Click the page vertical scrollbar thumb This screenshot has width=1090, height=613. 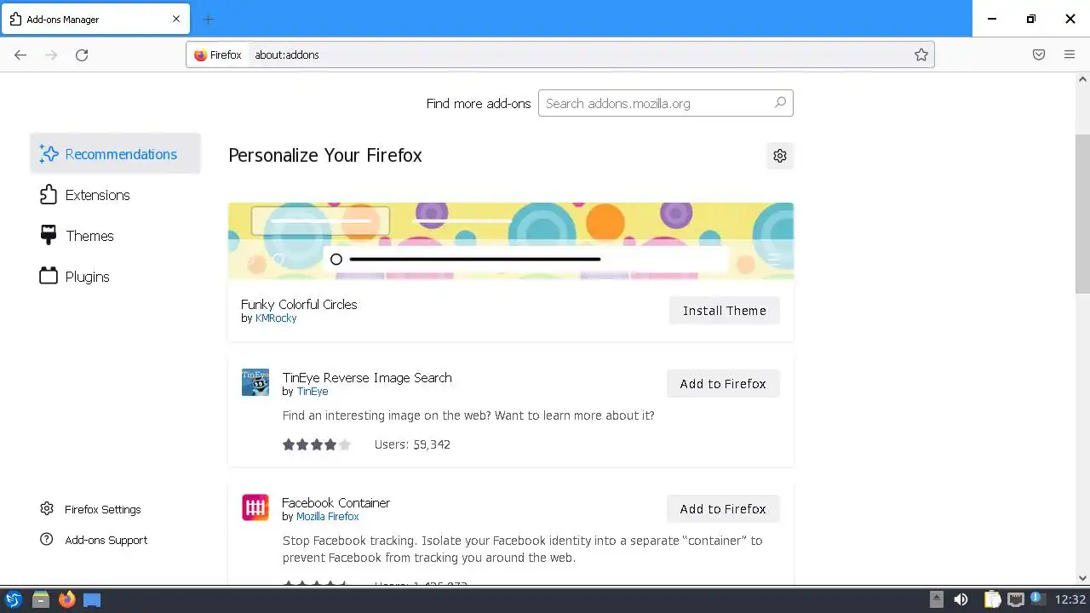pos(1082,213)
